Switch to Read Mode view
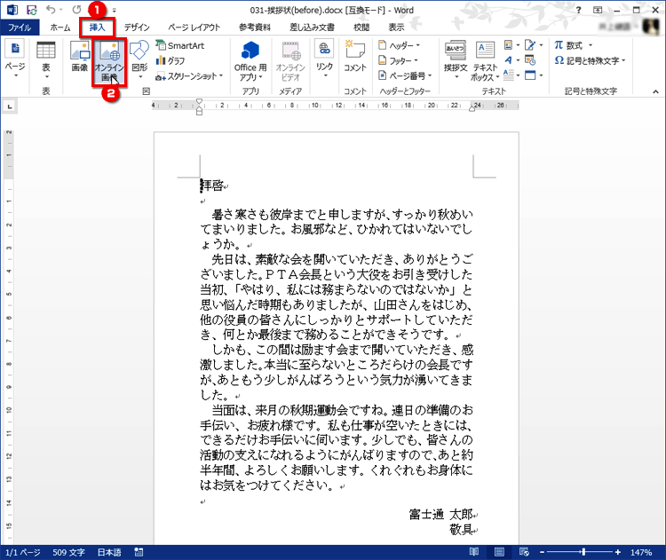Screen dimensions: 666x560 coord(474,552)
